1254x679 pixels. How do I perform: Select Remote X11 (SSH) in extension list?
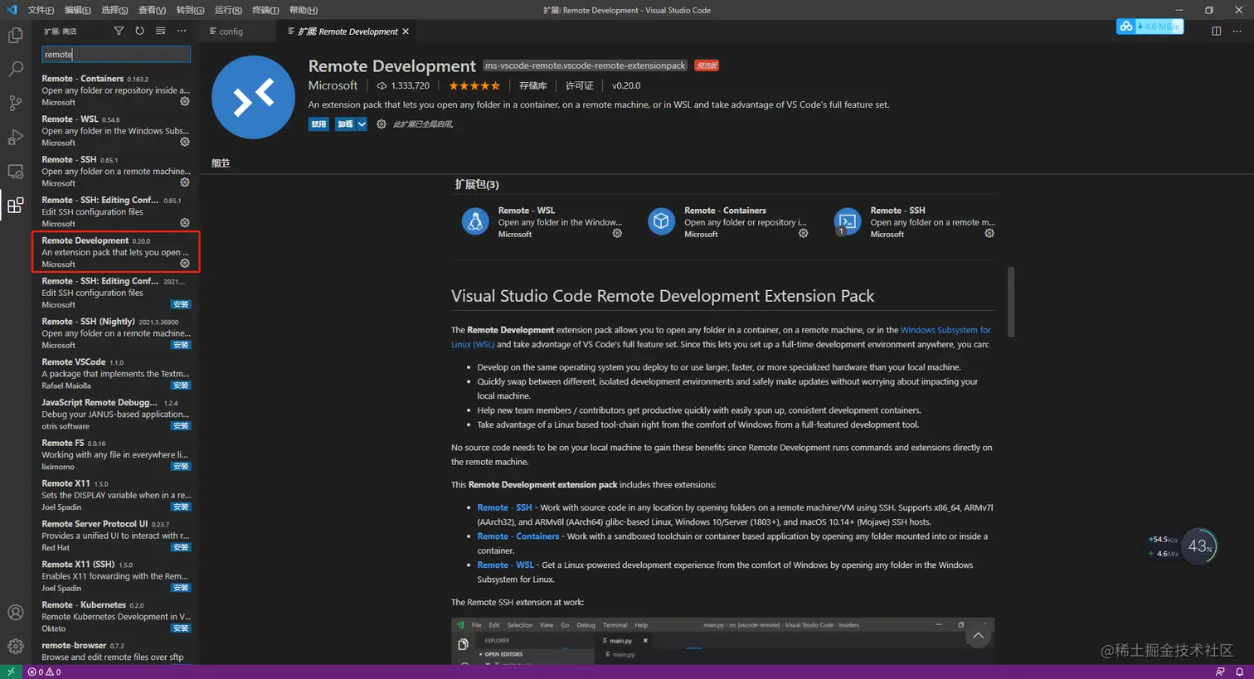click(x=116, y=576)
